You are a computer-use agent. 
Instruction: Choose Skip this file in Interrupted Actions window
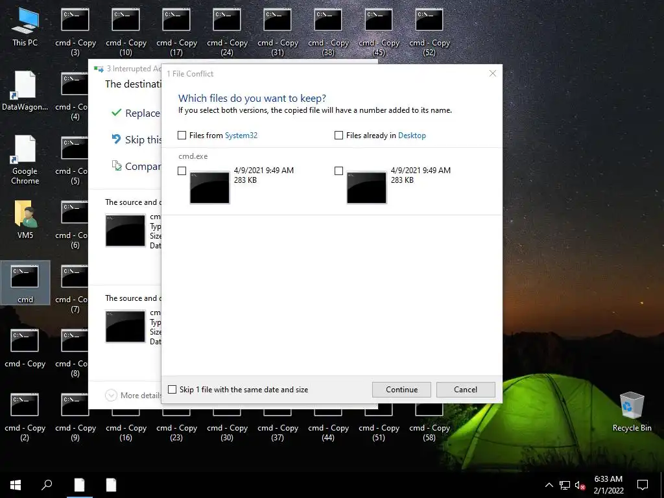tap(136, 139)
